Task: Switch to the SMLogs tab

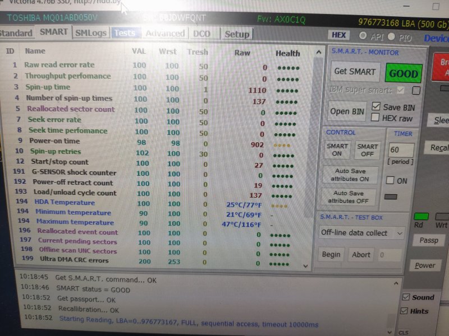Action: (91, 33)
